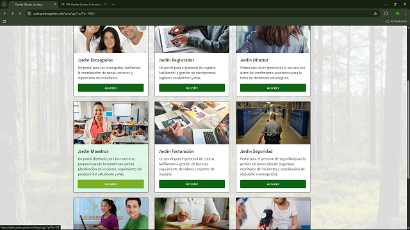Screen dimensions: 410x230
Task: Go forward in browser history
Action: 12,13
